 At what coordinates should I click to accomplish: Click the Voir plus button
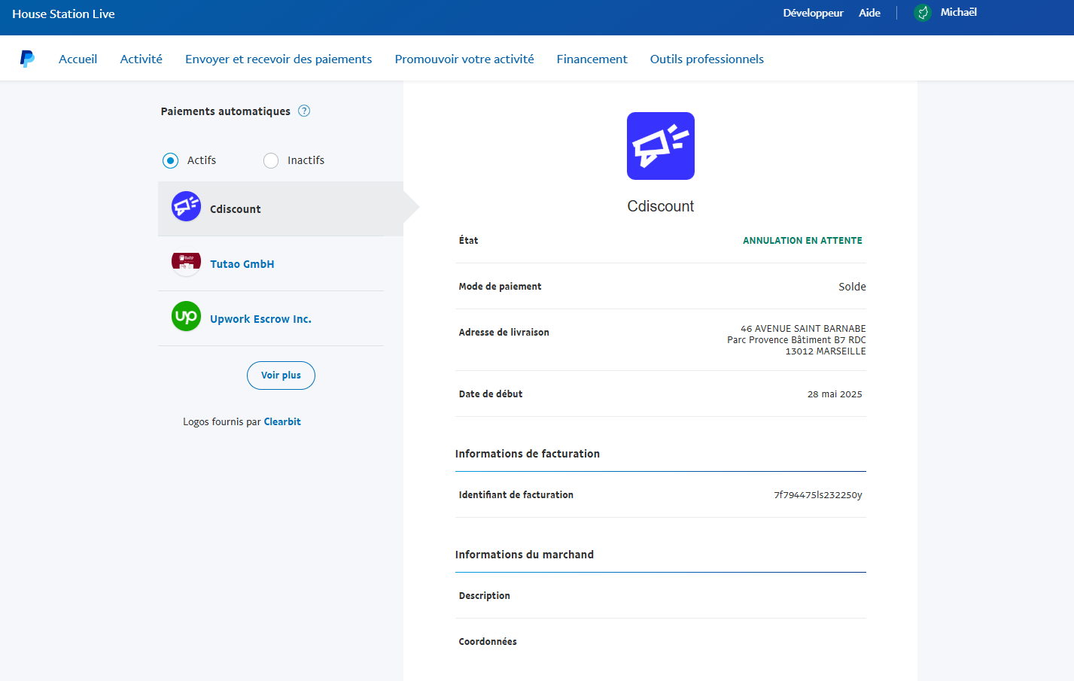281,375
